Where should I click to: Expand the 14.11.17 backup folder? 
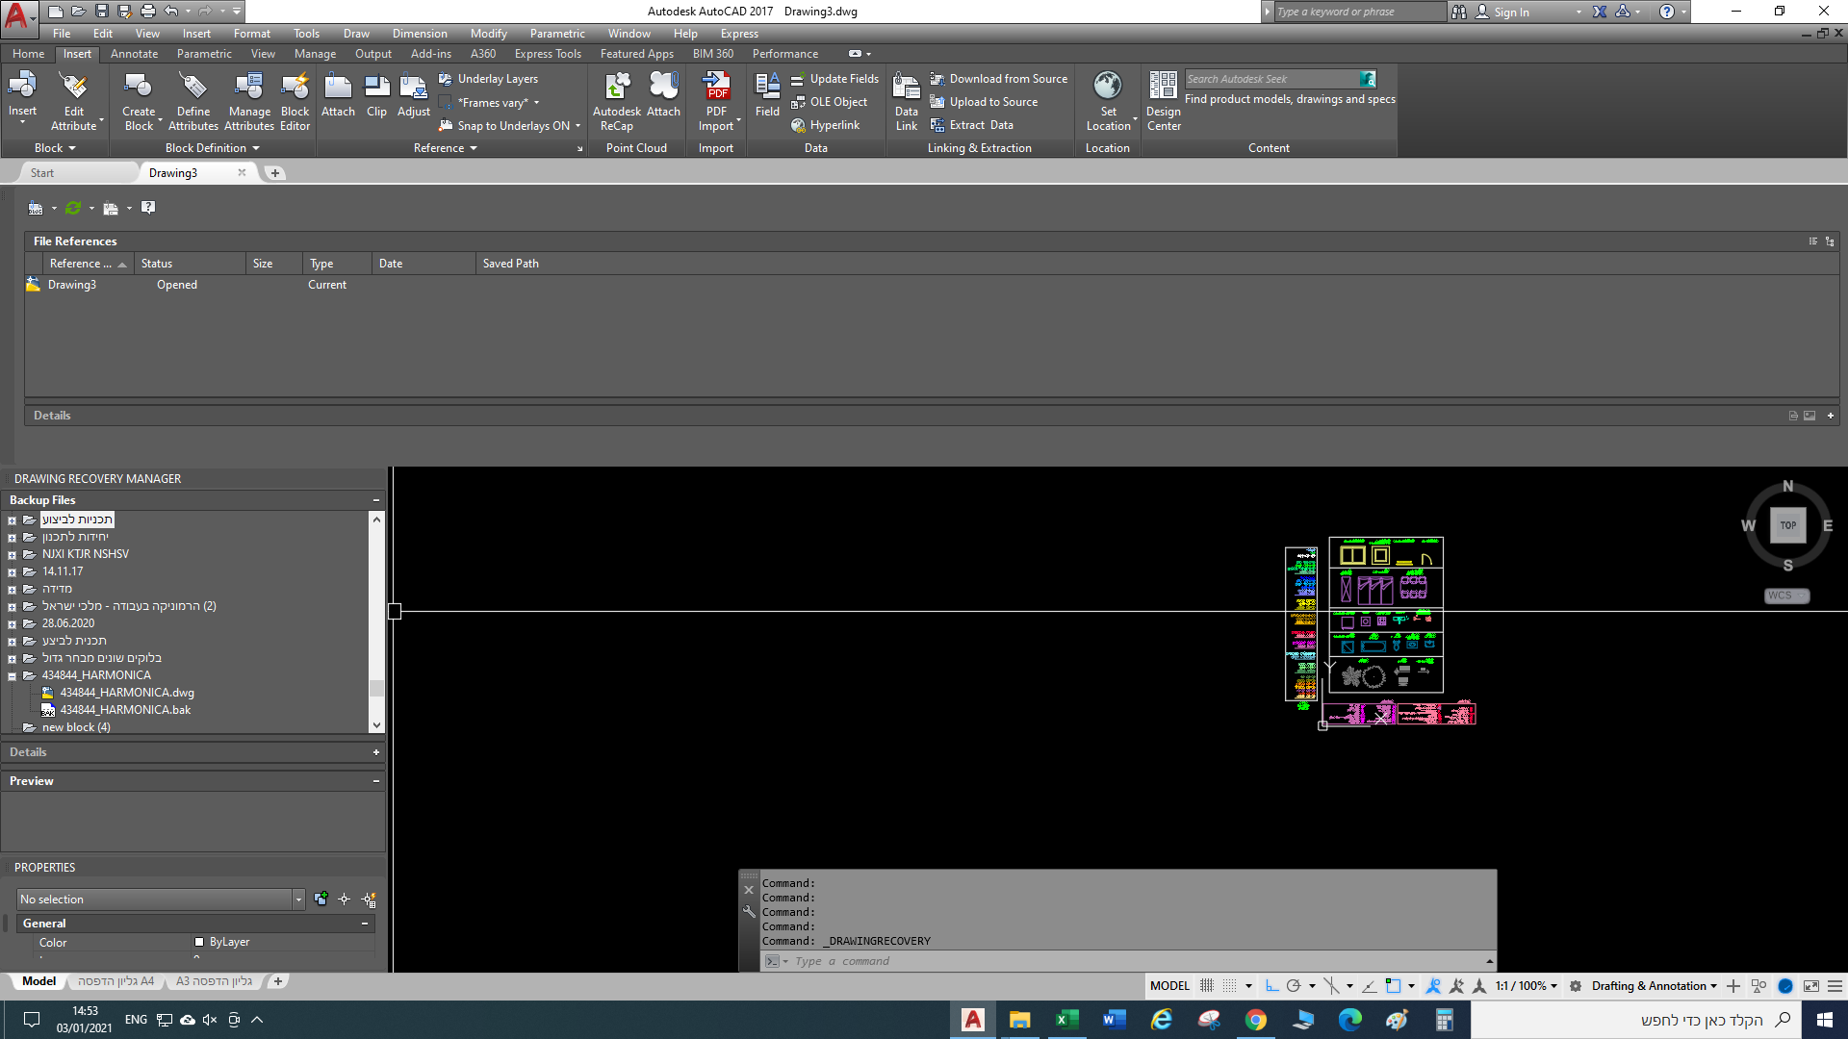(x=13, y=572)
